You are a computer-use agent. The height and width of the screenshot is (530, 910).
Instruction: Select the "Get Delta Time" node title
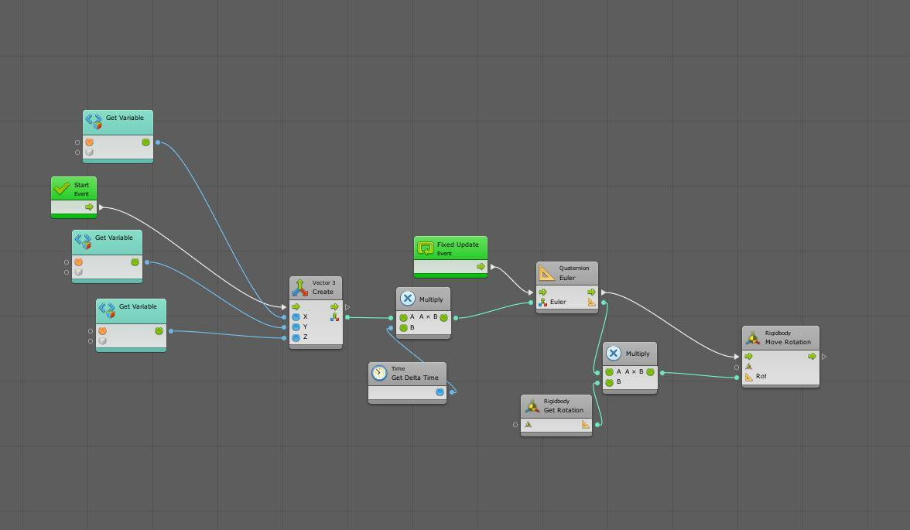click(x=415, y=378)
